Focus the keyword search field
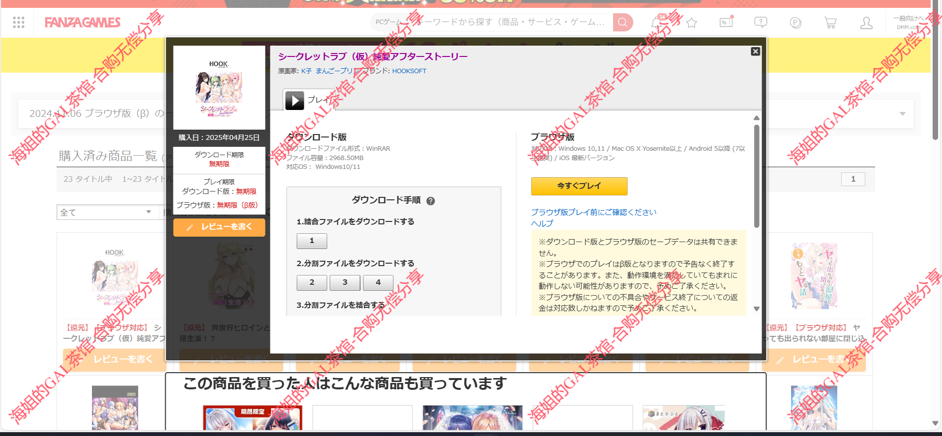 [x=511, y=22]
